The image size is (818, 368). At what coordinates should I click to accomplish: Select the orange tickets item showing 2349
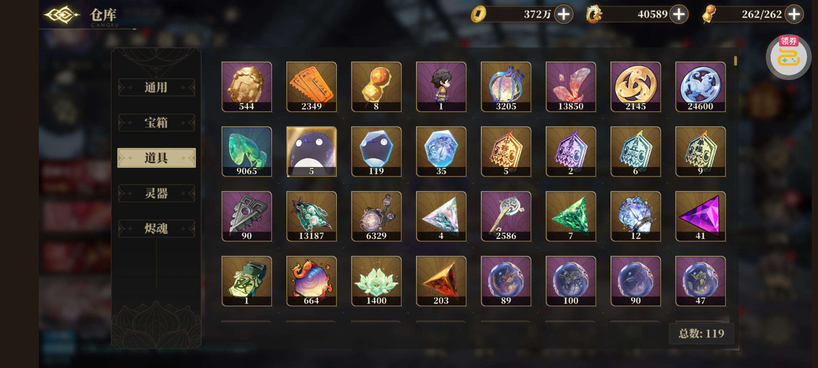click(x=311, y=87)
